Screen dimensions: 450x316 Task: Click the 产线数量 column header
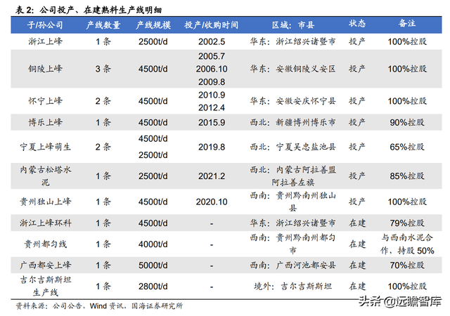(103, 25)
